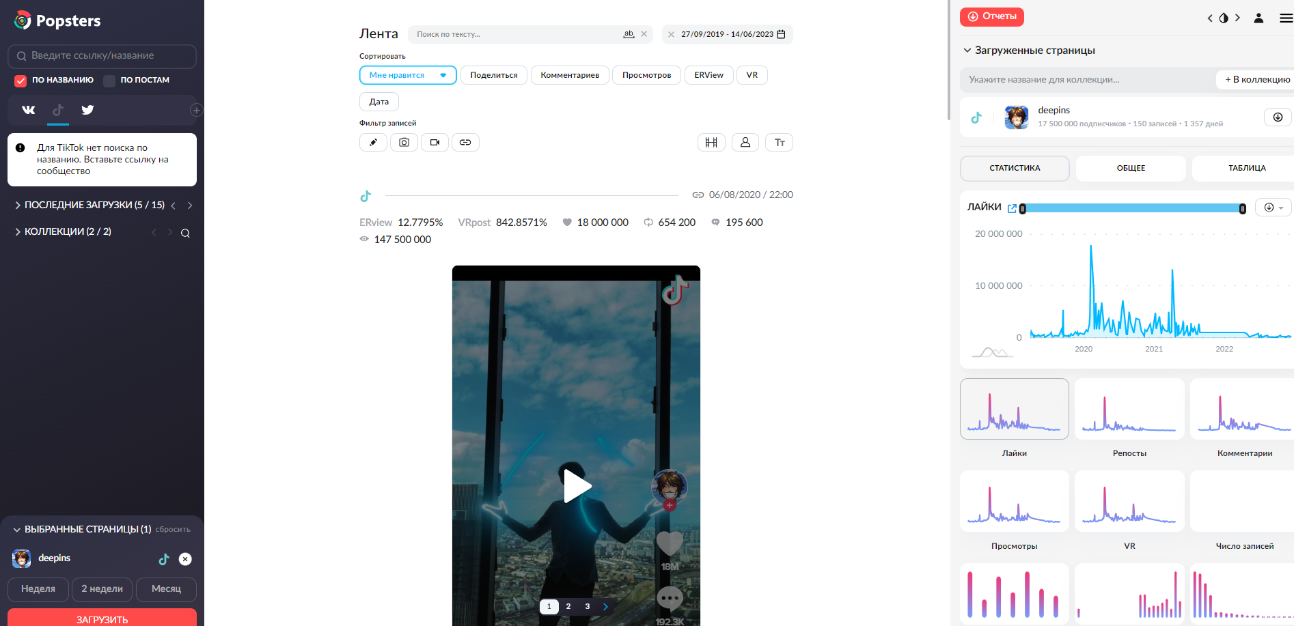The image size is (1294, 626).
Task: Toggle the theme contrast icon
Action: (1224, 18)
